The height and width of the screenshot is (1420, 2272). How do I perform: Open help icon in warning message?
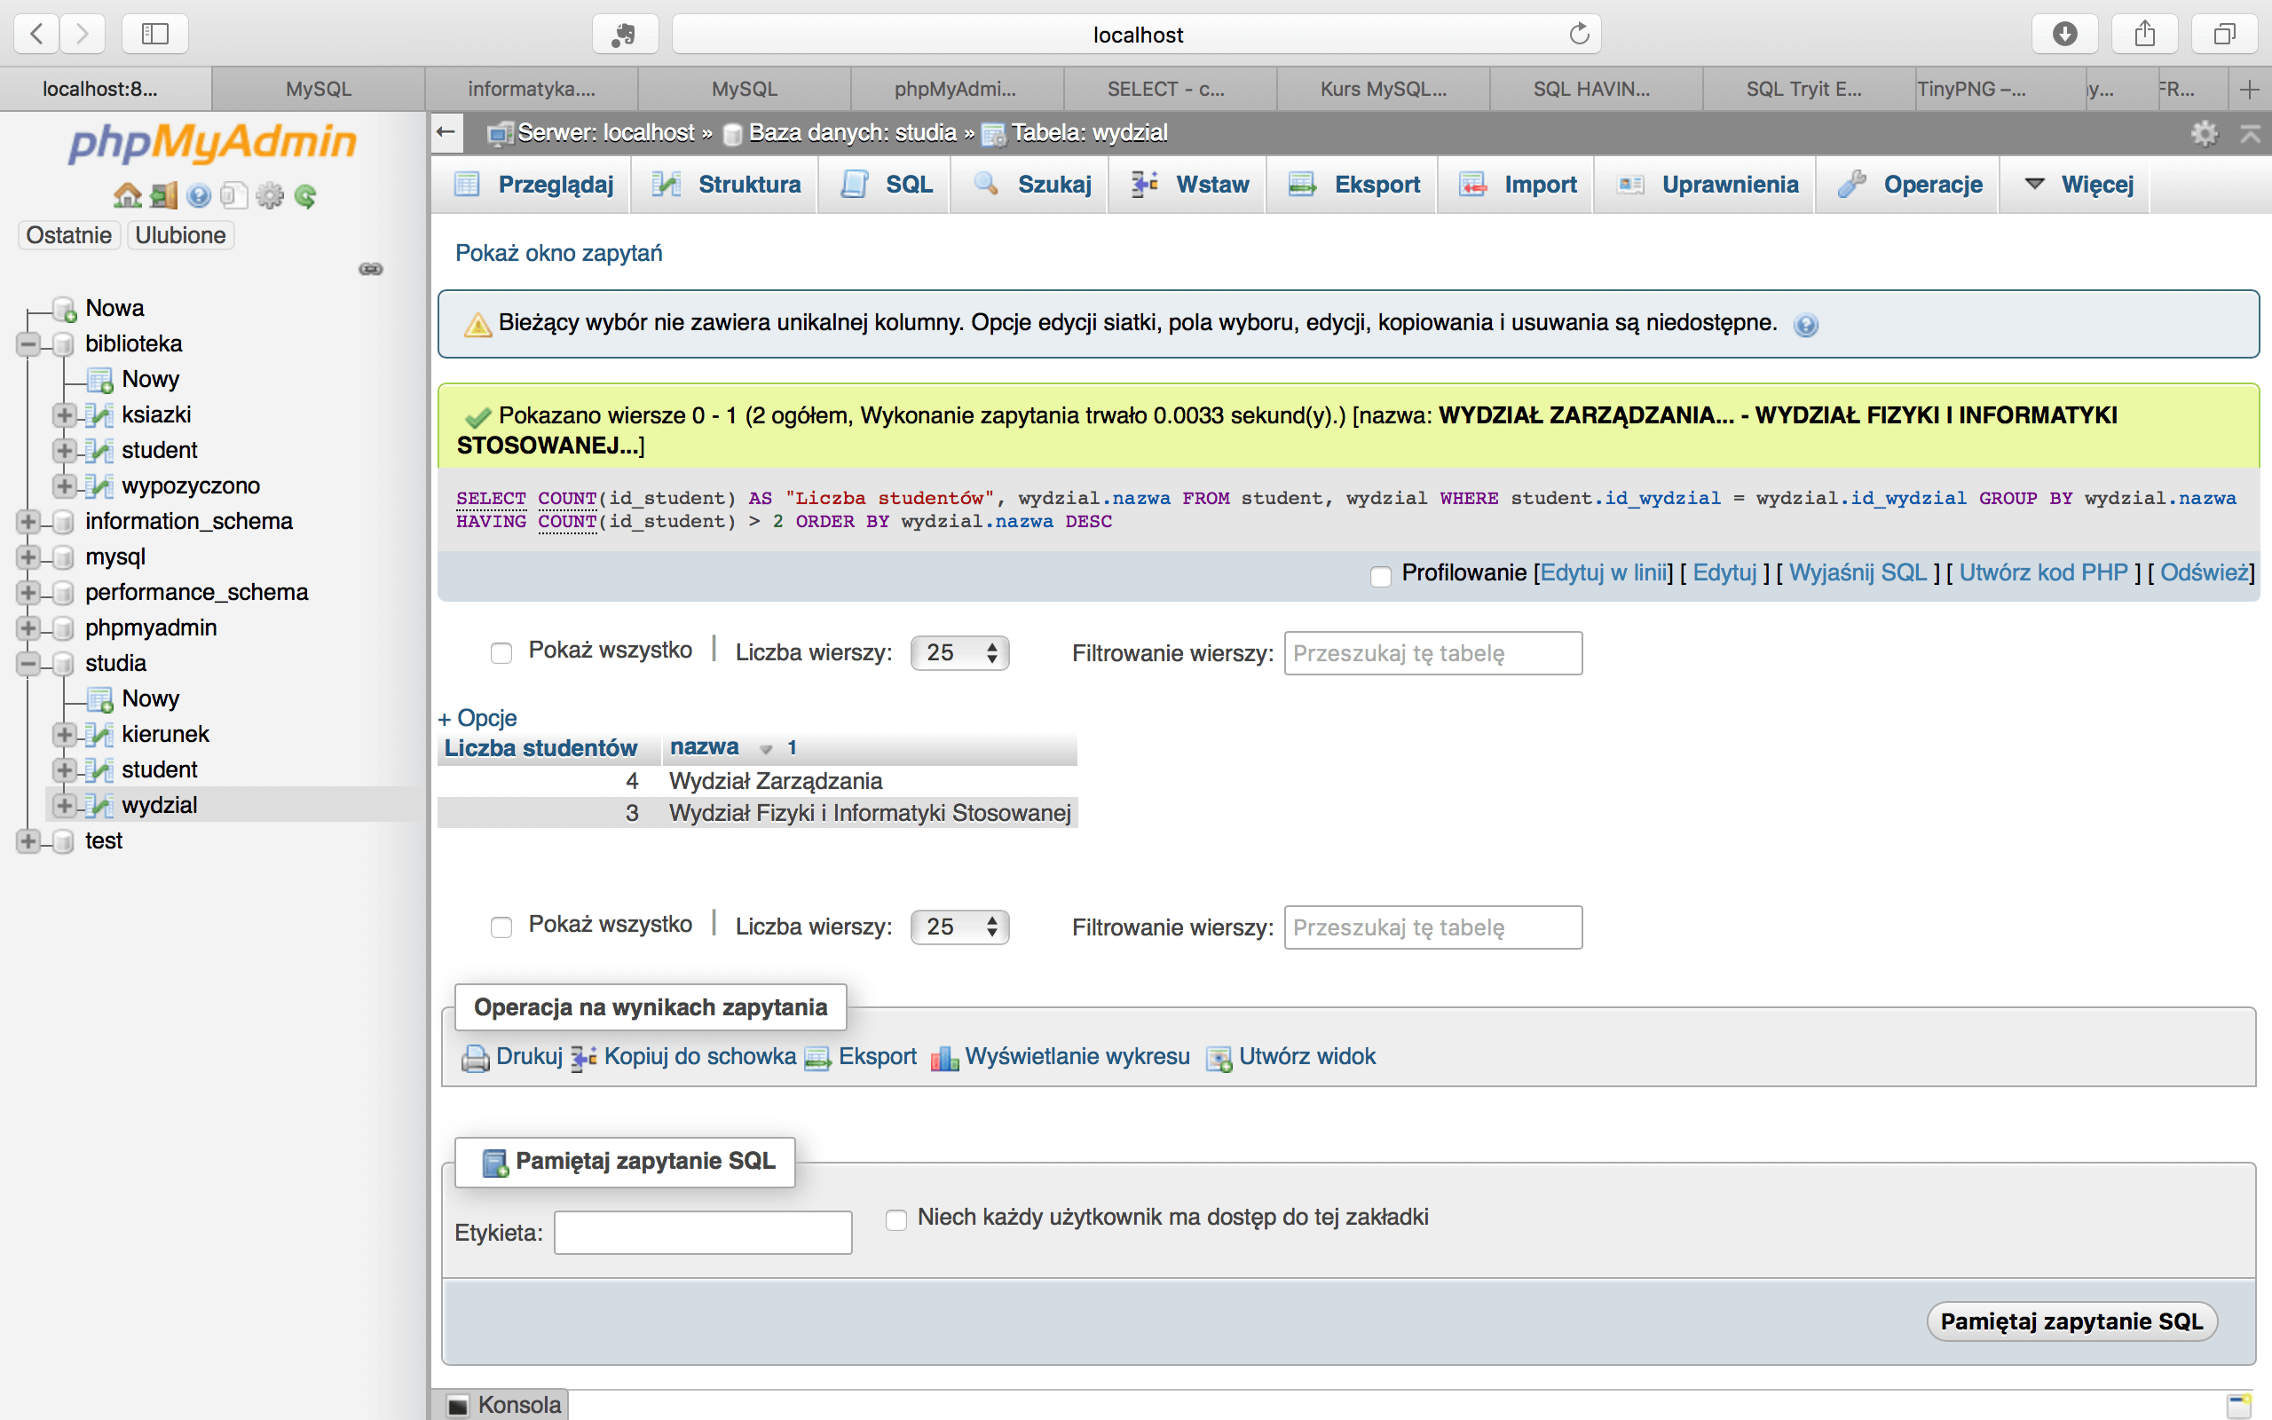pos(1805,325)
